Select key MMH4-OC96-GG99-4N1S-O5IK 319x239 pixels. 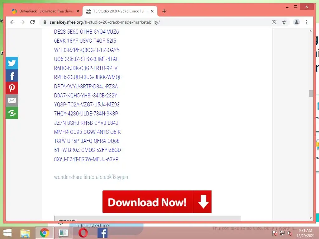click(x=88, y=132)
